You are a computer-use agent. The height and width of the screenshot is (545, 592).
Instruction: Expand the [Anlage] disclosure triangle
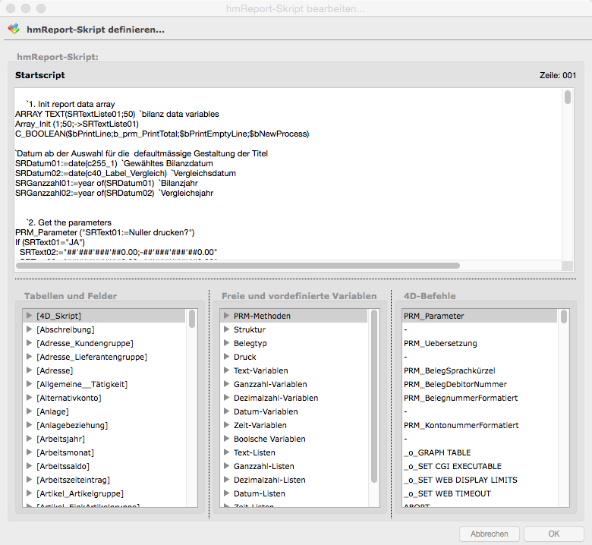29,411
